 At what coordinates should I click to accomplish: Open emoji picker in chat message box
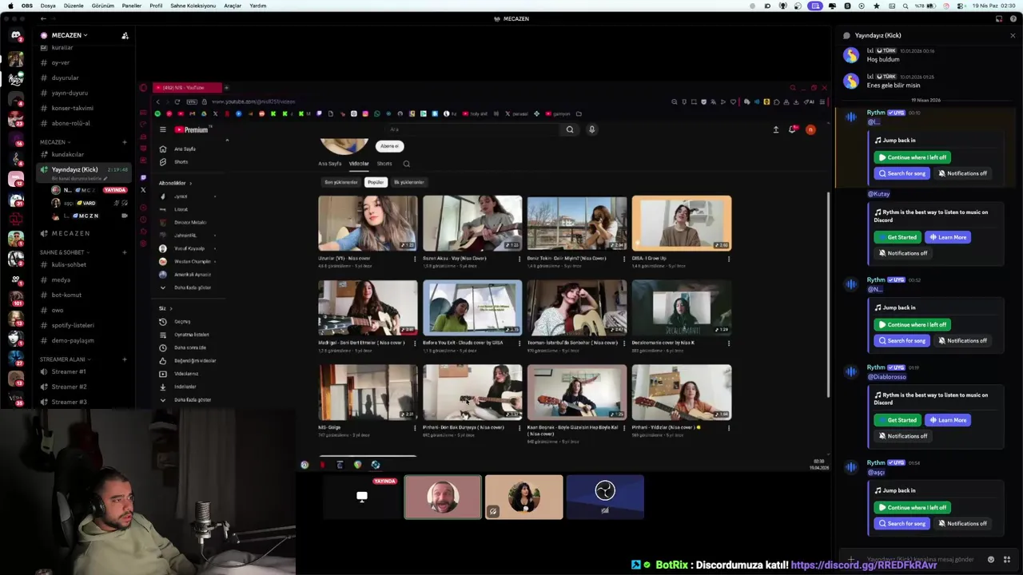click(991, 559)
